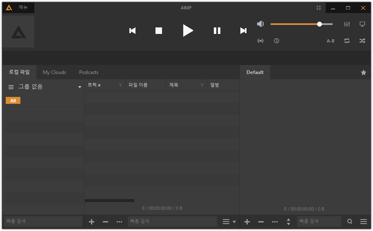Pause the current track
This screenshot has height=231, width=373.
(x=217, y=31)
